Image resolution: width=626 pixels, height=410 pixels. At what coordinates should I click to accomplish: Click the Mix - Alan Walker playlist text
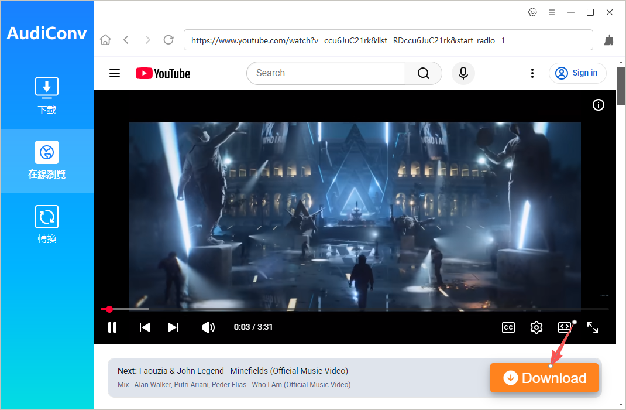point(234,384)
